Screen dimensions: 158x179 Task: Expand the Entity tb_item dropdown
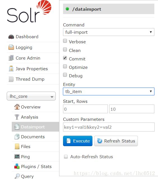tap(109, 91)
